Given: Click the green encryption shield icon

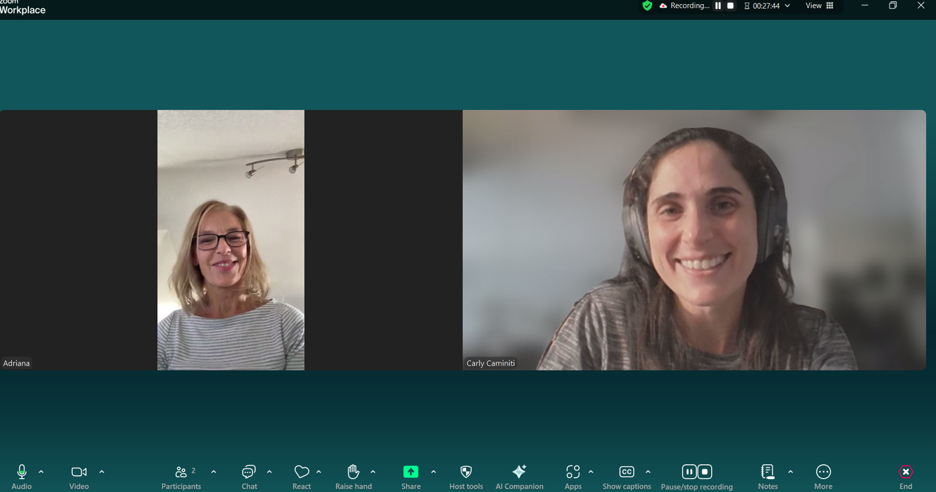Looking at the screenshot, I should 647,6.
